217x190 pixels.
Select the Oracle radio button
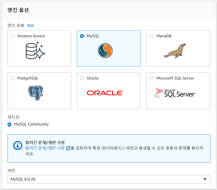pyautogui.click(x=82, y=78)
